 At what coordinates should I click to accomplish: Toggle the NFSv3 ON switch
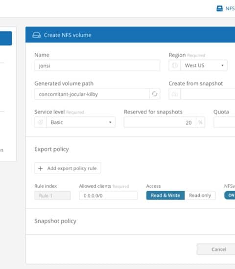click(230, 195)
